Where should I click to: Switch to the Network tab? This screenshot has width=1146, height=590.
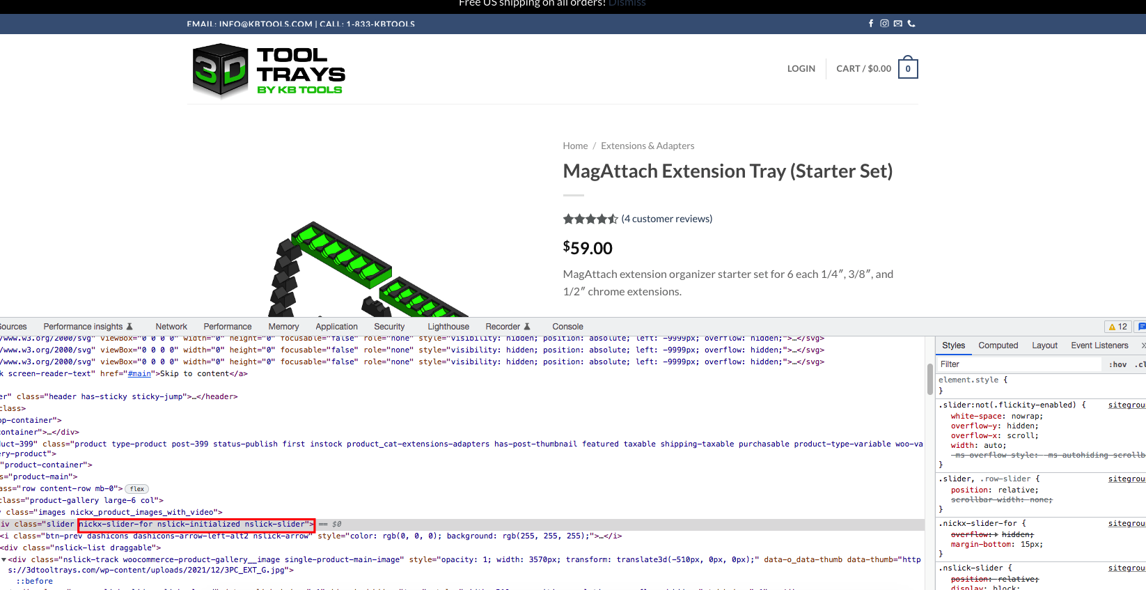pyautogui.click(x=171, y=327)
